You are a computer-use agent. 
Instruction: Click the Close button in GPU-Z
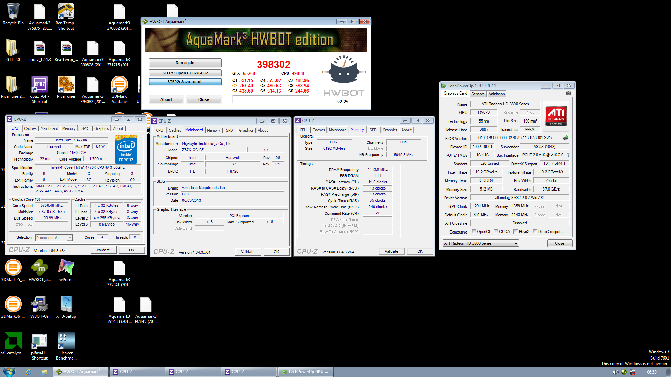click(x=560, y=243)
